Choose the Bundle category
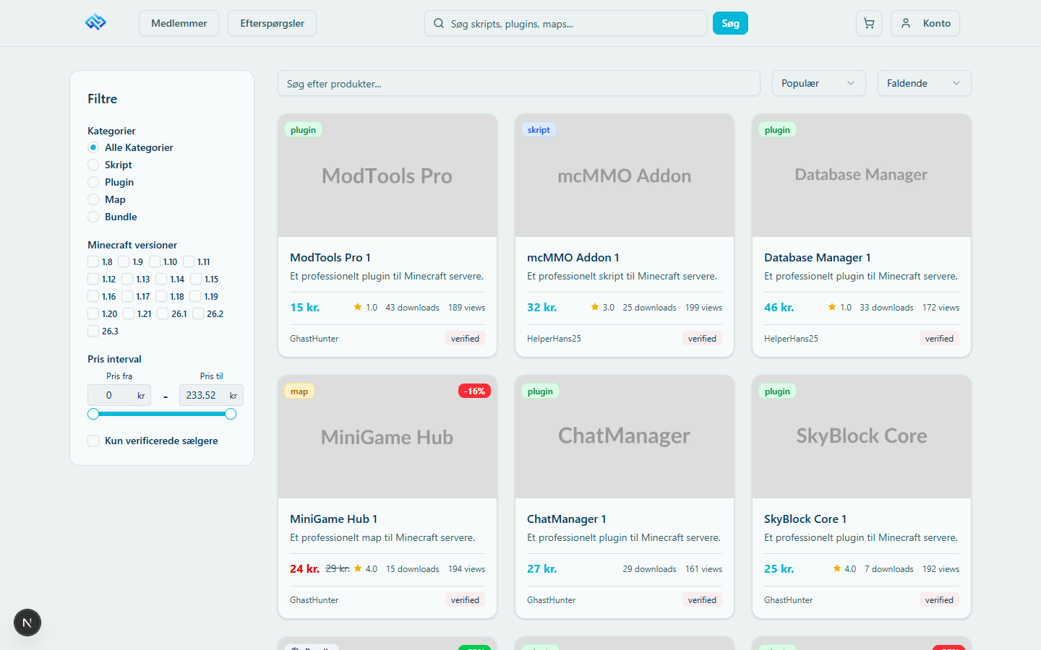 coord(93,217)
